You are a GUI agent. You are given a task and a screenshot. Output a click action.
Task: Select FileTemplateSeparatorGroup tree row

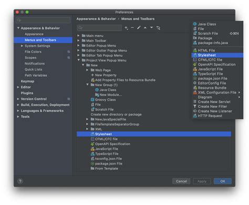tap(117, 124)
